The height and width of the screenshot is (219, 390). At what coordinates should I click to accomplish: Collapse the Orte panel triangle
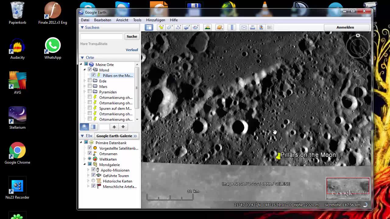coord(82,57)
